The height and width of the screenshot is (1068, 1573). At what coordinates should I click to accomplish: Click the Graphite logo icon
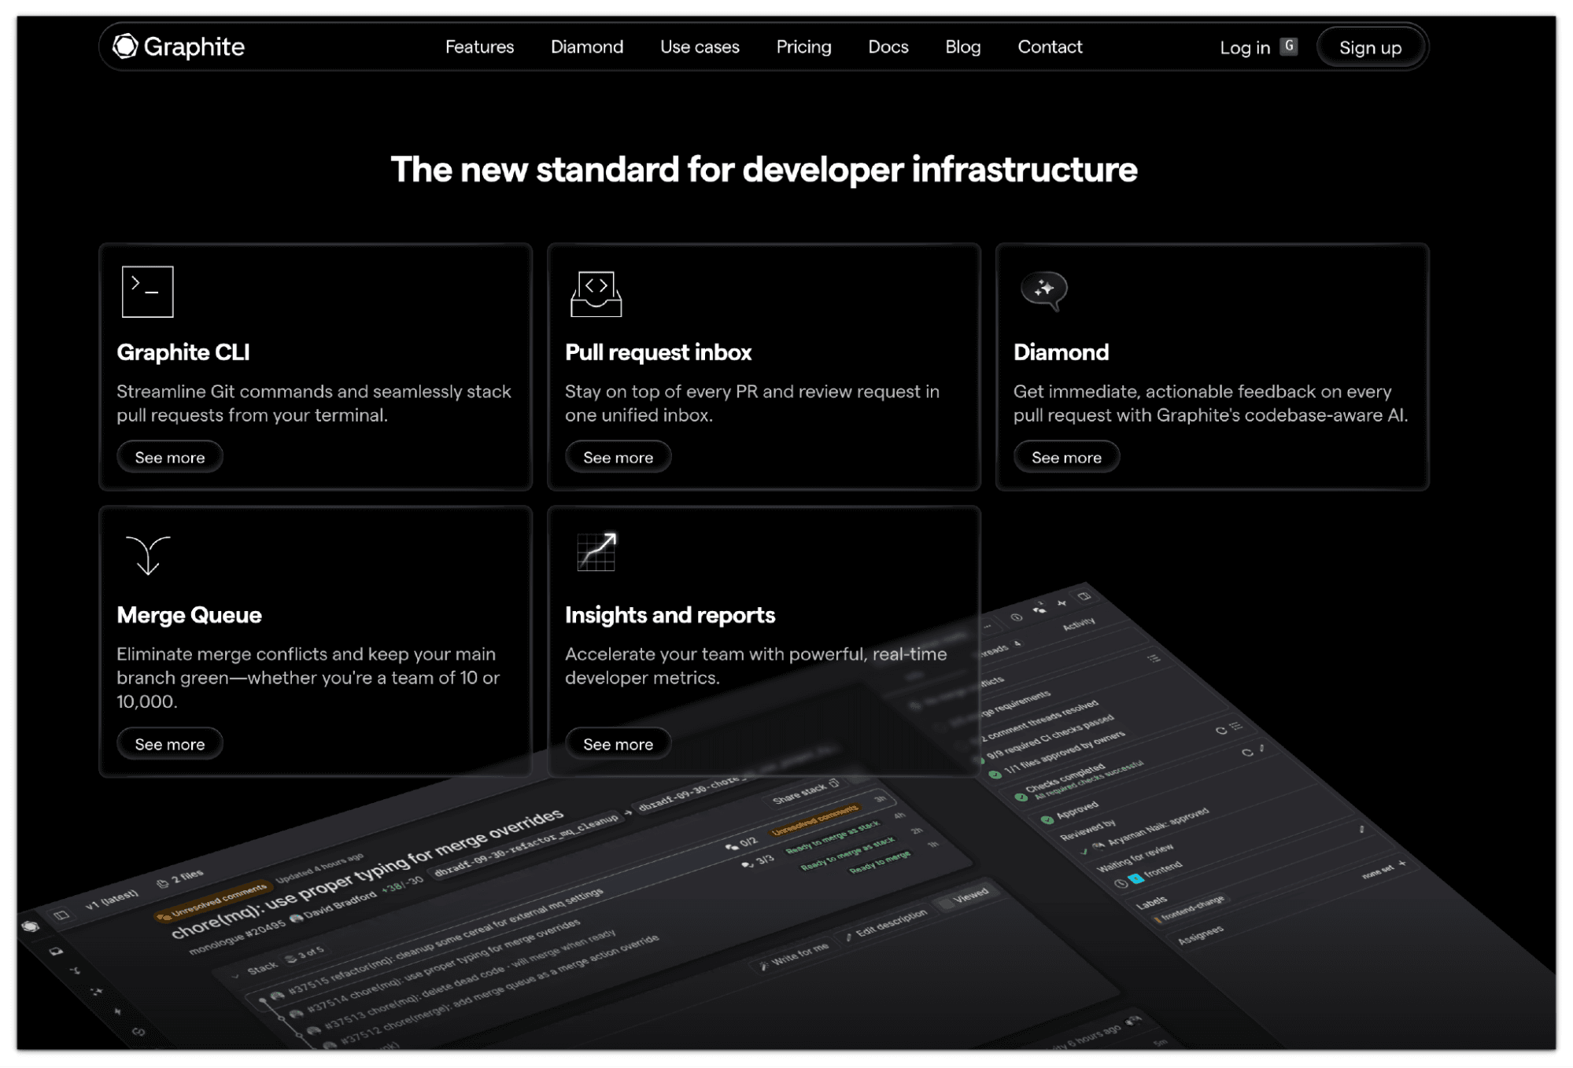coord(125,46)
